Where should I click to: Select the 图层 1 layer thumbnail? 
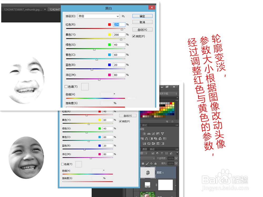(x=147, y=173)
